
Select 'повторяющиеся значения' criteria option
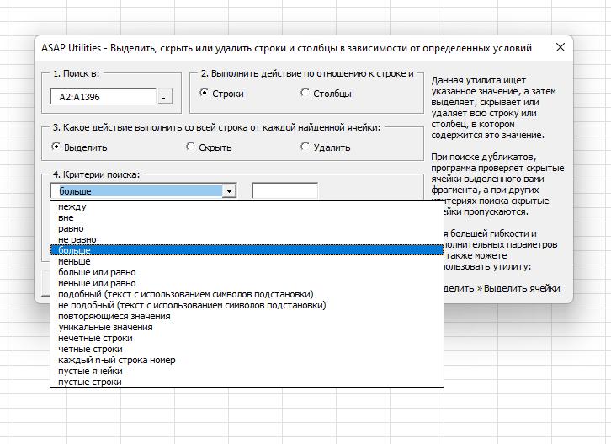tap(114, 317)
